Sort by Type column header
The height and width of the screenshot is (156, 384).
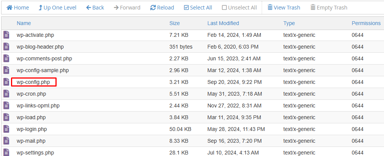[x=289, y=23]
